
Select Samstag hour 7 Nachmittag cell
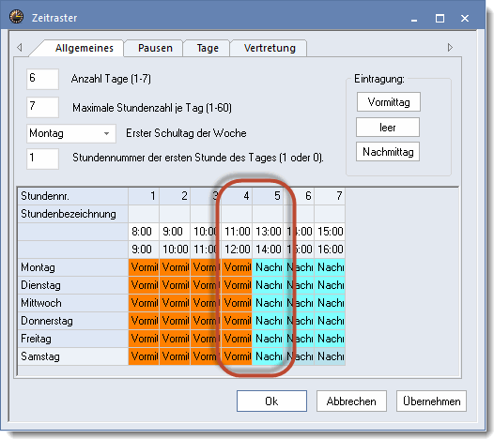330,356
